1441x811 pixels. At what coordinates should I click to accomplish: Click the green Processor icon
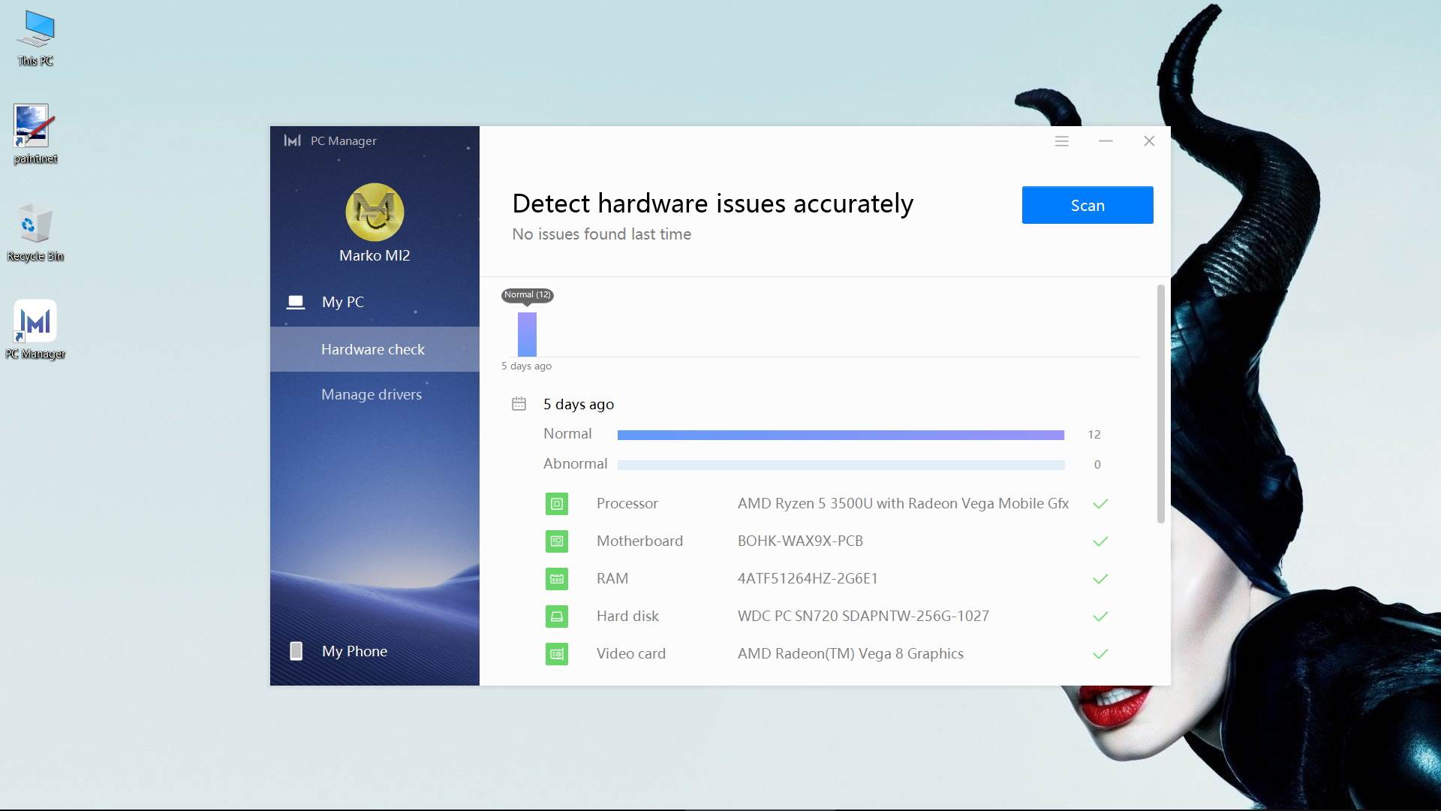556,504
